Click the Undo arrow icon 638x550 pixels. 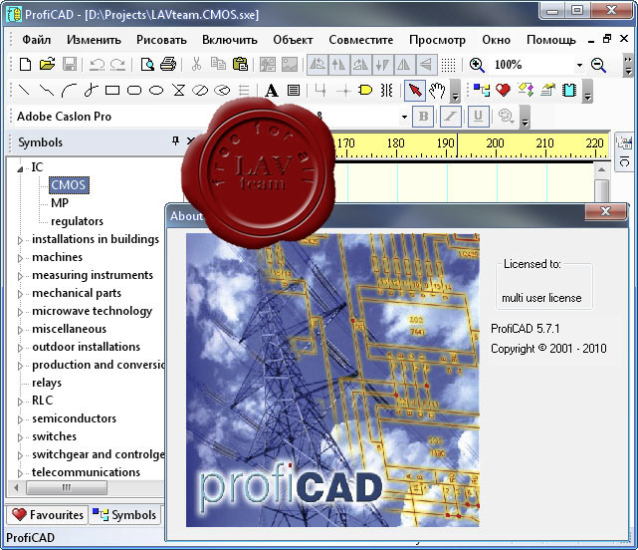coord(97,65)
